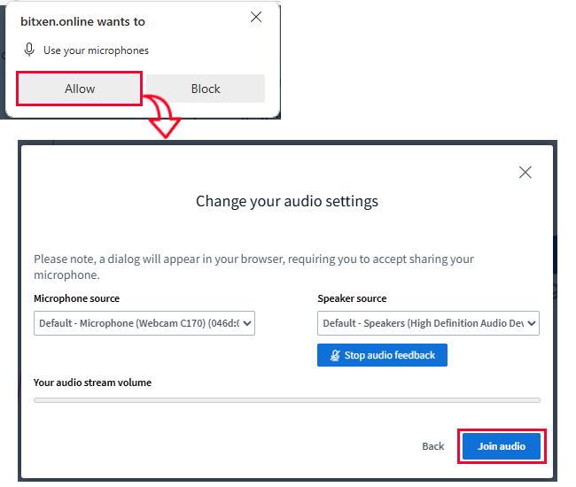Click the 'Speaker source' label
The height and width of the screenshot is (487, 576).
click(352, 298)
